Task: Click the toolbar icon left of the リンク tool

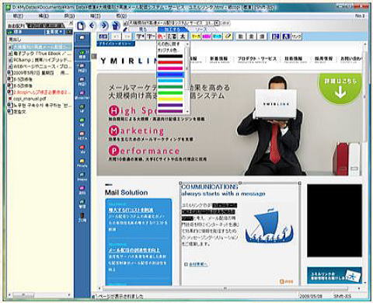Action: (x=286, y=37)
